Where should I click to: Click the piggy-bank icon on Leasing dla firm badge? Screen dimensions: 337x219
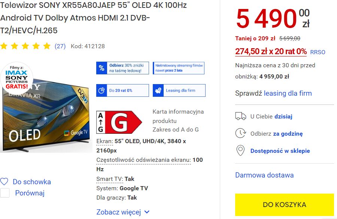(158, 90)
